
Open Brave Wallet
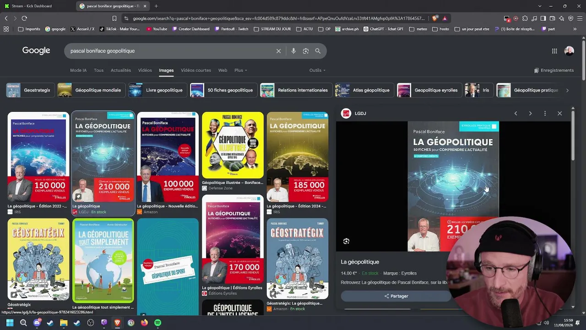click(x=552, y=18)
